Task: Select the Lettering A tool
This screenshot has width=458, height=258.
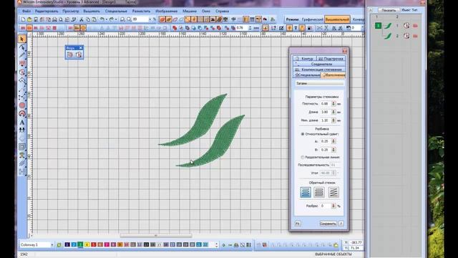Action: click(22, 123)
